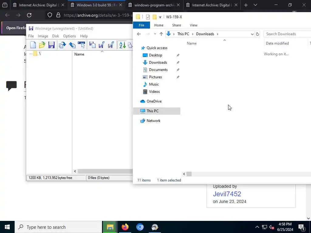The image size is (311, 233).
Task: Click Explorer Date modified column header
Action: click(x=277, y=43)
